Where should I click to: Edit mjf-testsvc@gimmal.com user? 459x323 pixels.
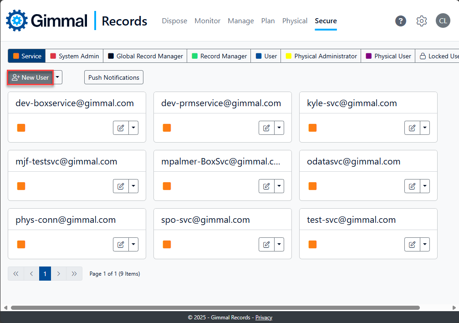121,186
